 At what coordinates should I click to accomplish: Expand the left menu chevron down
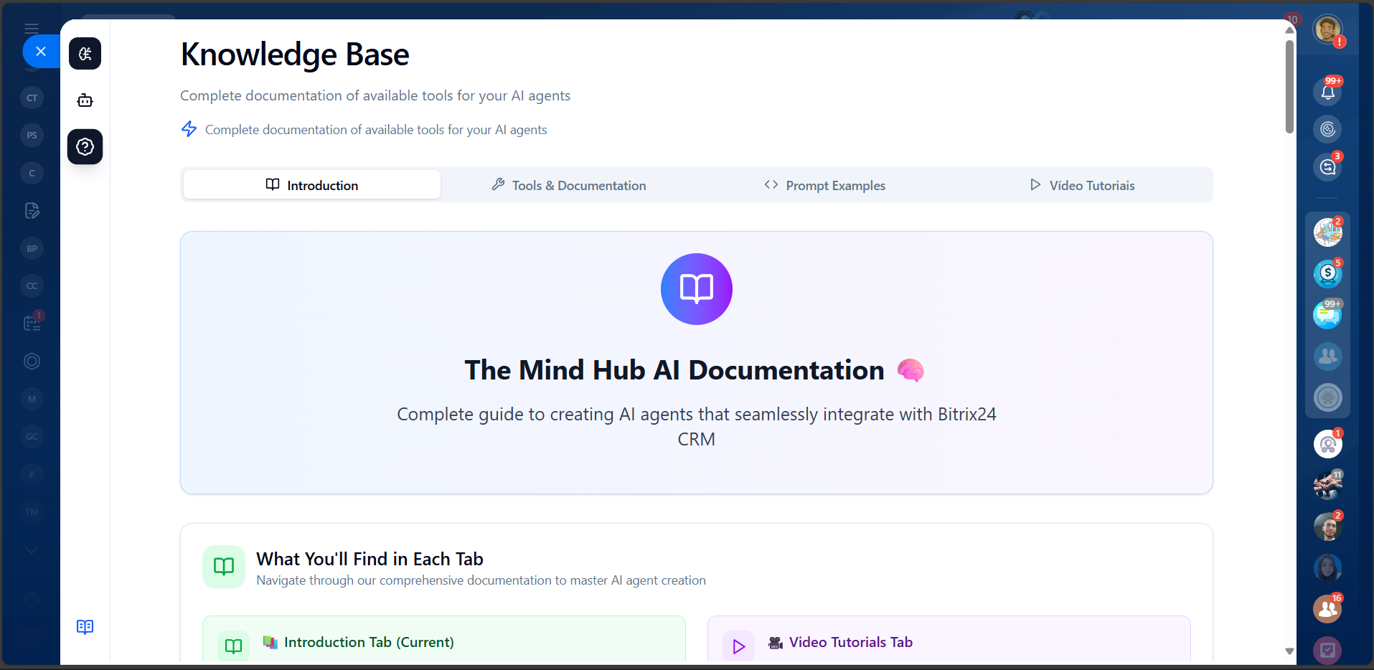32,550
